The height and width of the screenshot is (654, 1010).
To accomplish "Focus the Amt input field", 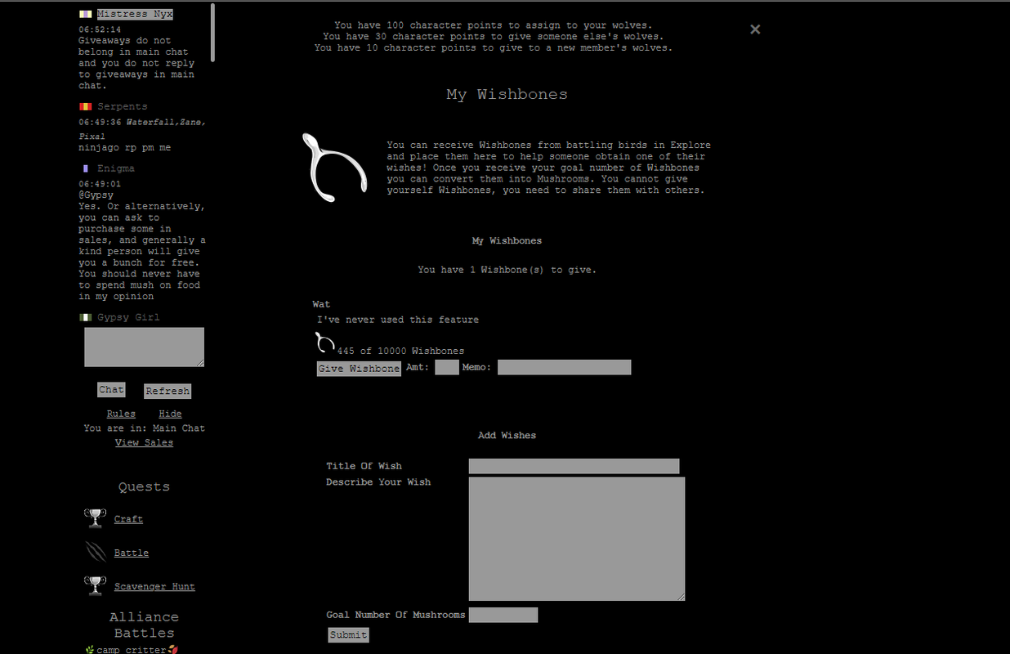I will click(x=447, y=367).
